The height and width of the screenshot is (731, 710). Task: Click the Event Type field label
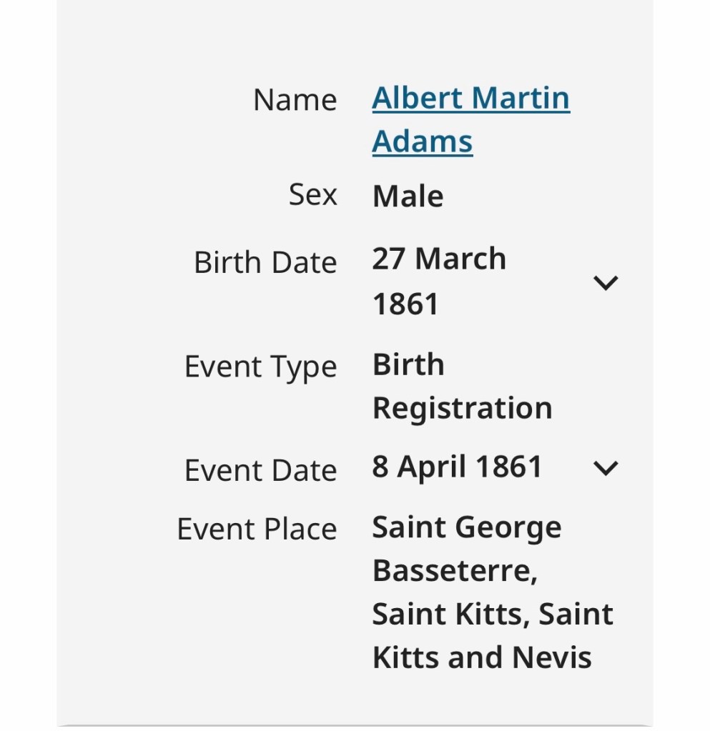(260, 367)
